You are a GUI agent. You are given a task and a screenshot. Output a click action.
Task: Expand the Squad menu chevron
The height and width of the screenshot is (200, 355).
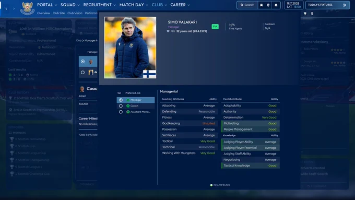pos(78,5)
